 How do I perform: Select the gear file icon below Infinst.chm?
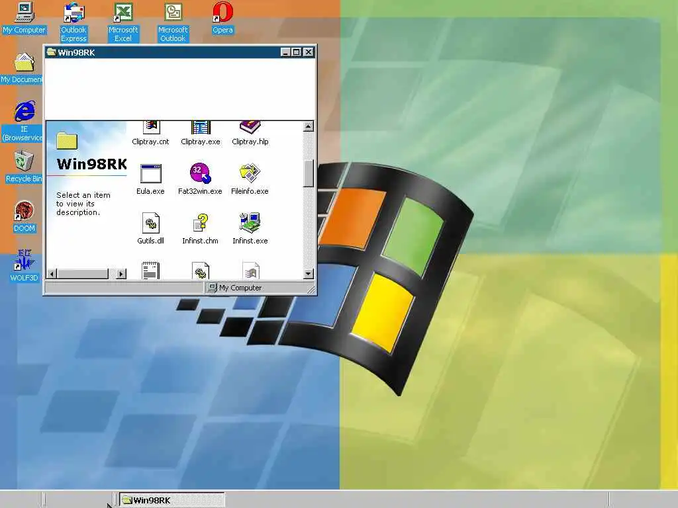click(200, 271)
